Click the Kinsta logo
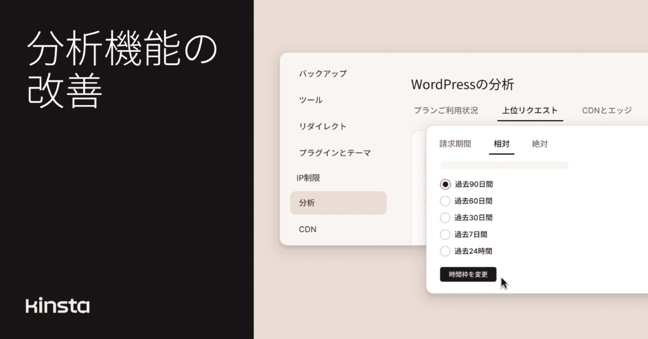Image resolution: width=648 pixels, height=339 pixels. tap(58, 306)
